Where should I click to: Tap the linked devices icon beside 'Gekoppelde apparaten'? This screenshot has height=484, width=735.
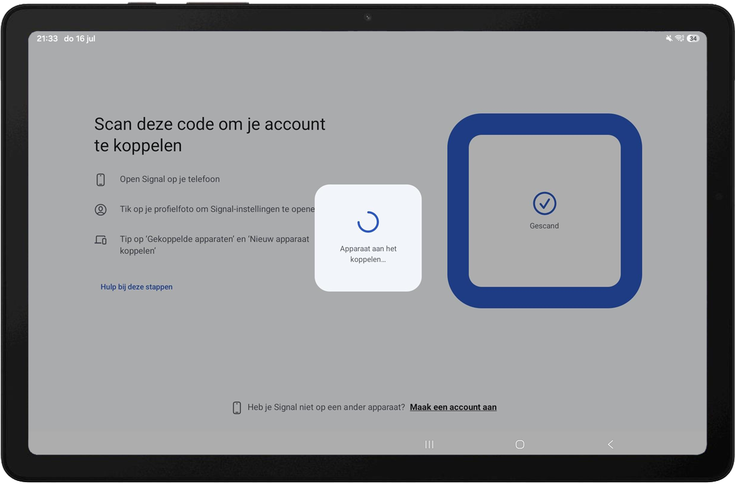(101, 240)
